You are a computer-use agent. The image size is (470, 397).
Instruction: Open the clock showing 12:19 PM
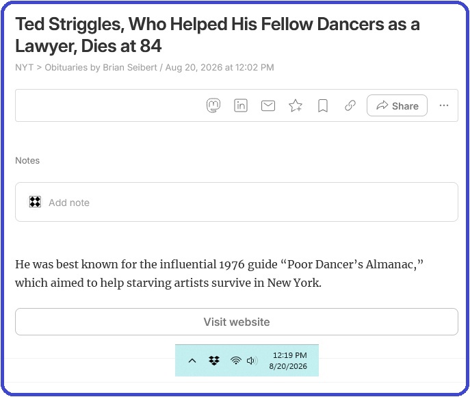click(x=288, y=361)
